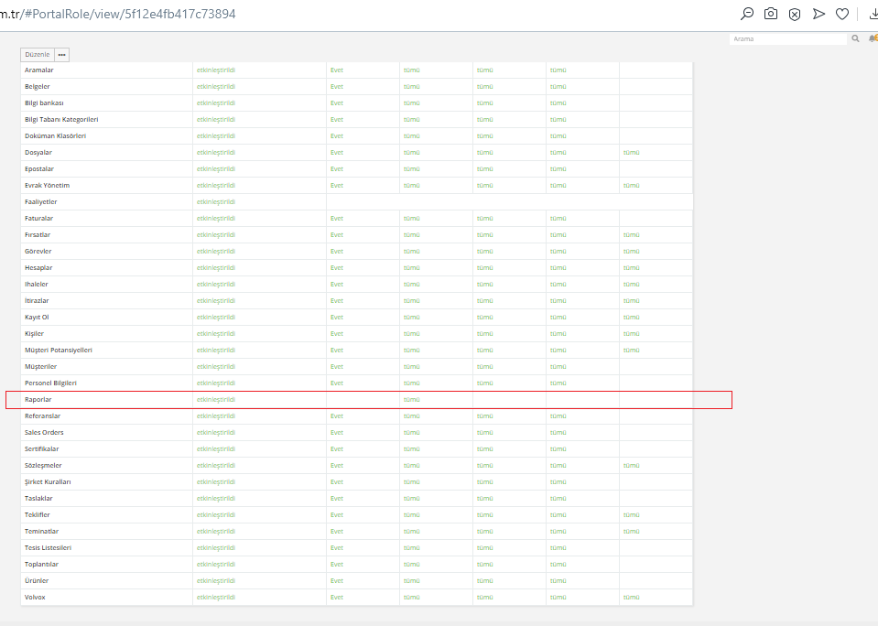Open the downloads icon
878x626 pixels.
click(x=873, y=14)
